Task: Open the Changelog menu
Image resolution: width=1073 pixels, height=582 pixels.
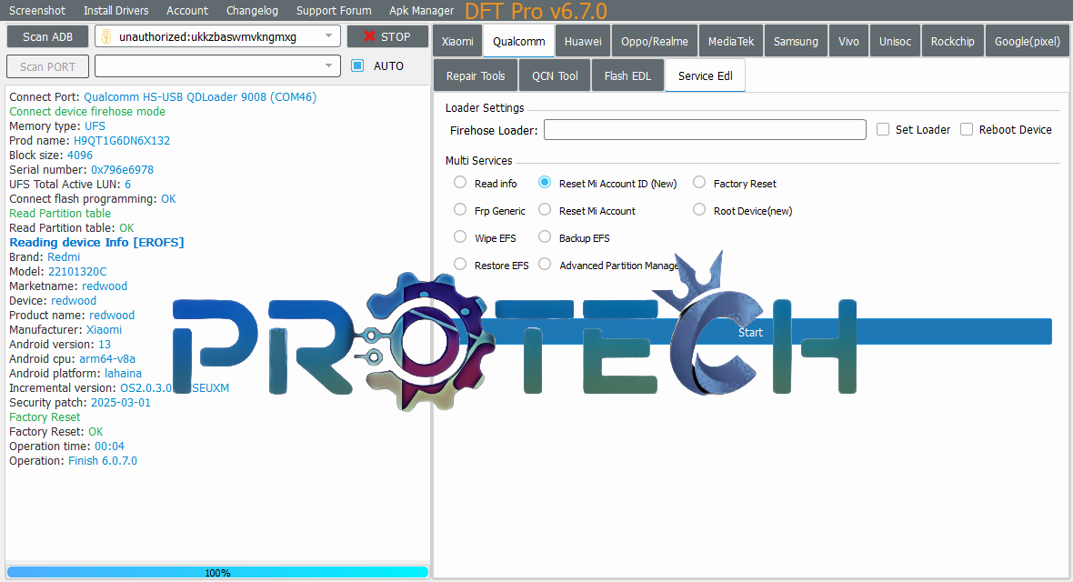Action: tap(252, 10)
